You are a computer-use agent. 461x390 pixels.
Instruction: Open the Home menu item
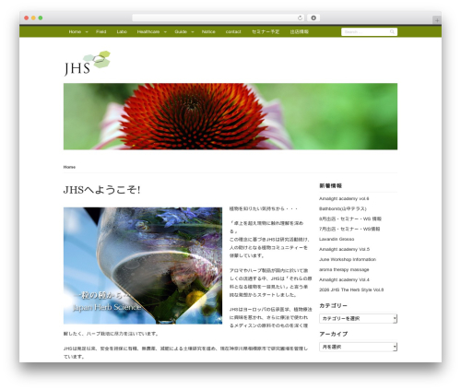pyautogui.click(x=75, y=31)
